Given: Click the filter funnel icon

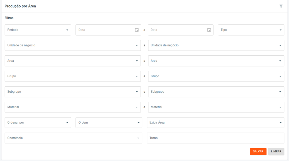Looking at the screenshot, I should tap(281, 6).
